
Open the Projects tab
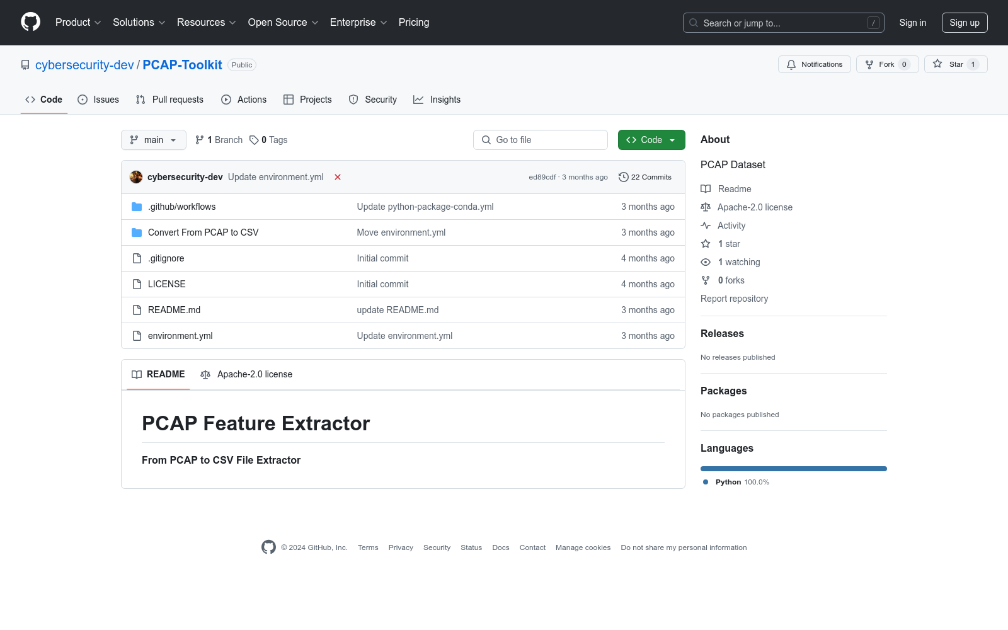(x=307, y=100)
